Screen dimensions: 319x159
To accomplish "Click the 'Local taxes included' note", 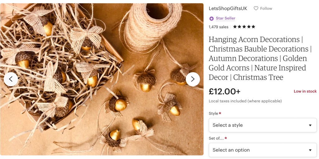I will pos(245,101).
